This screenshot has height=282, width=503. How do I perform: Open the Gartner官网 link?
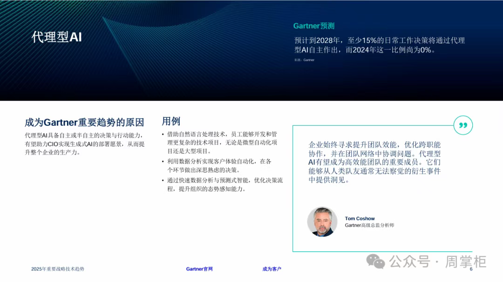click(x=199, y=269)
